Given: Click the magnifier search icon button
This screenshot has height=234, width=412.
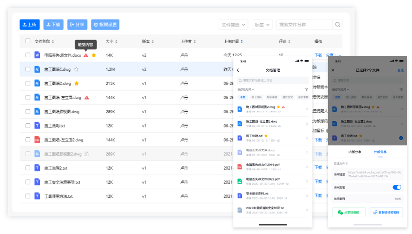Looking at the screenshot, I should [x=337, y=25].
